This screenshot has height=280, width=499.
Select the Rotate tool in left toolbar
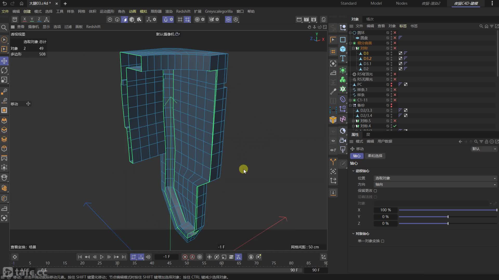pos(4,70)
